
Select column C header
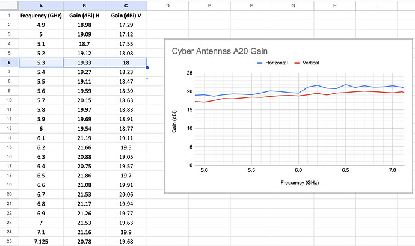[126, 5]
